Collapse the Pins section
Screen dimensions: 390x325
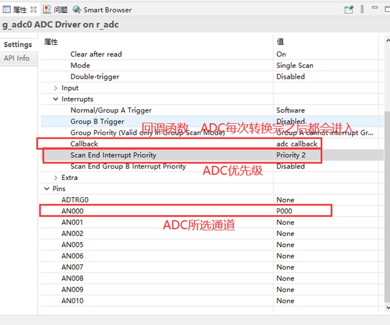[x=47, y=189]
